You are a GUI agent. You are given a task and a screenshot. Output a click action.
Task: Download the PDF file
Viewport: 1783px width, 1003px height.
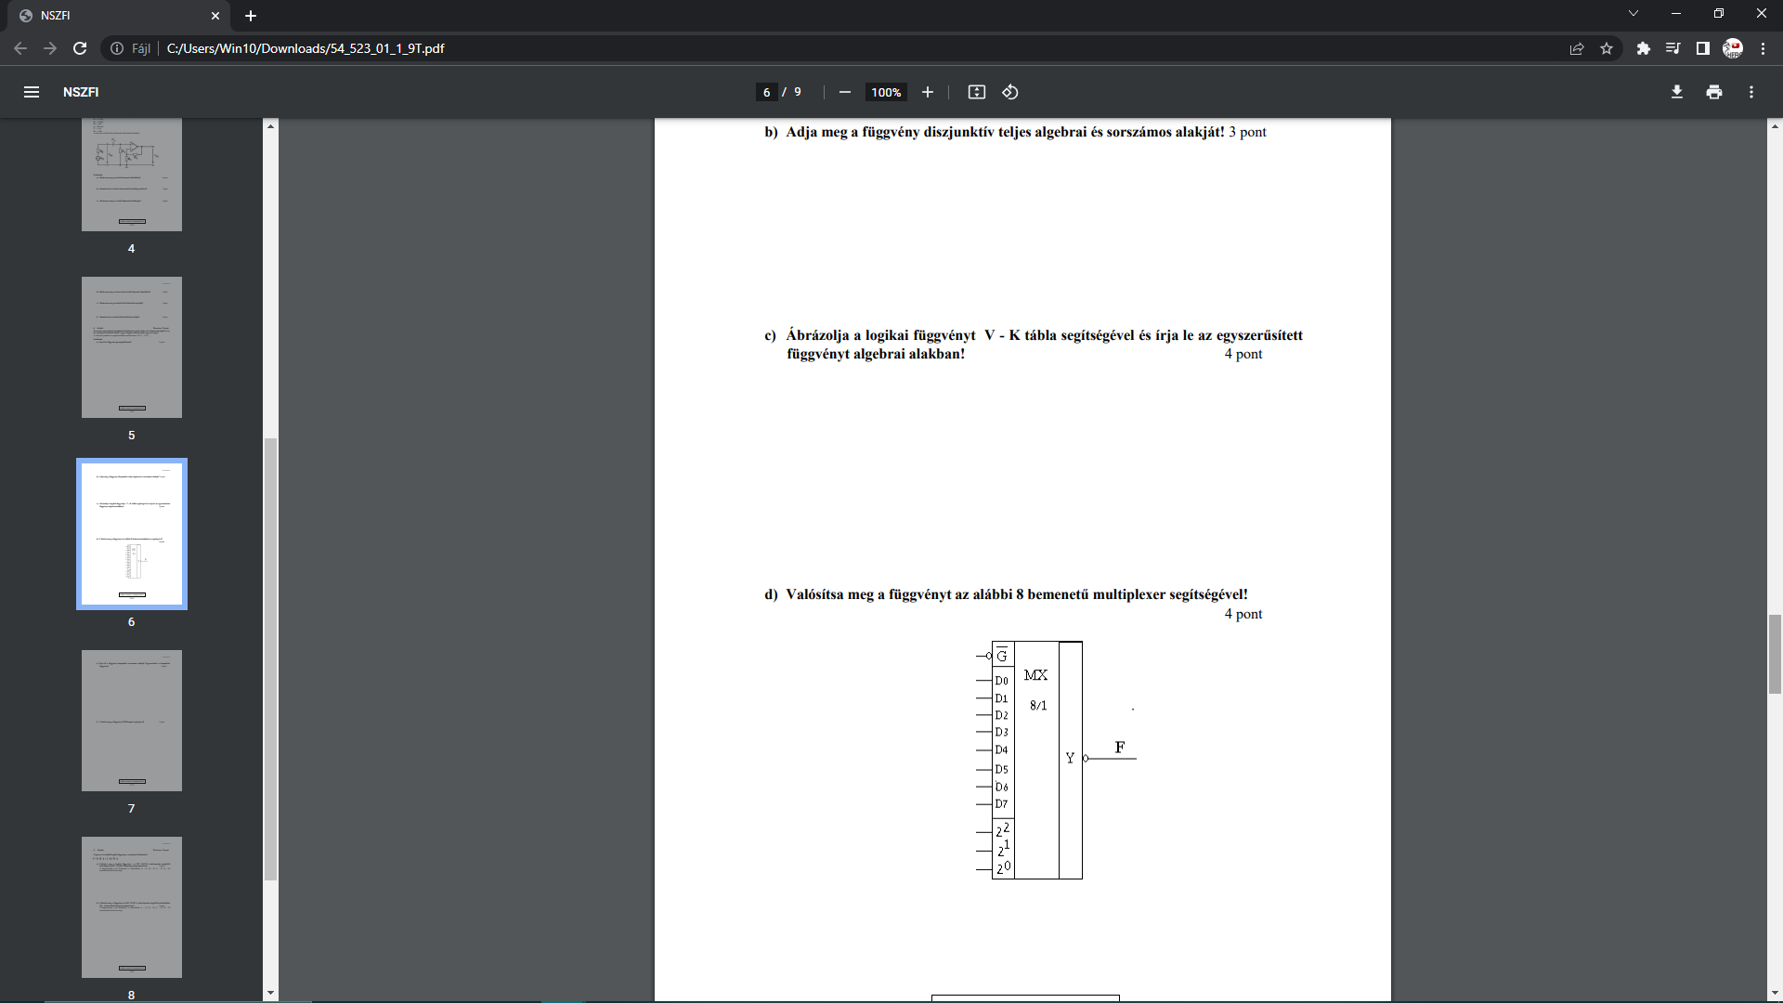(x=1676, y=92)
